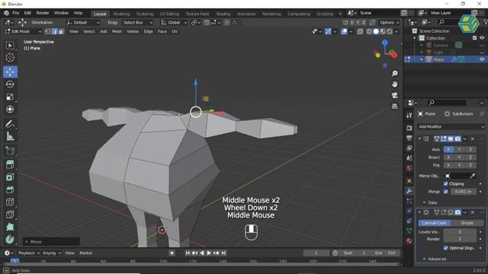Open the Vertex menu in viewport header
The height and width of the screenshot is (274, 488).
(133, 31)
